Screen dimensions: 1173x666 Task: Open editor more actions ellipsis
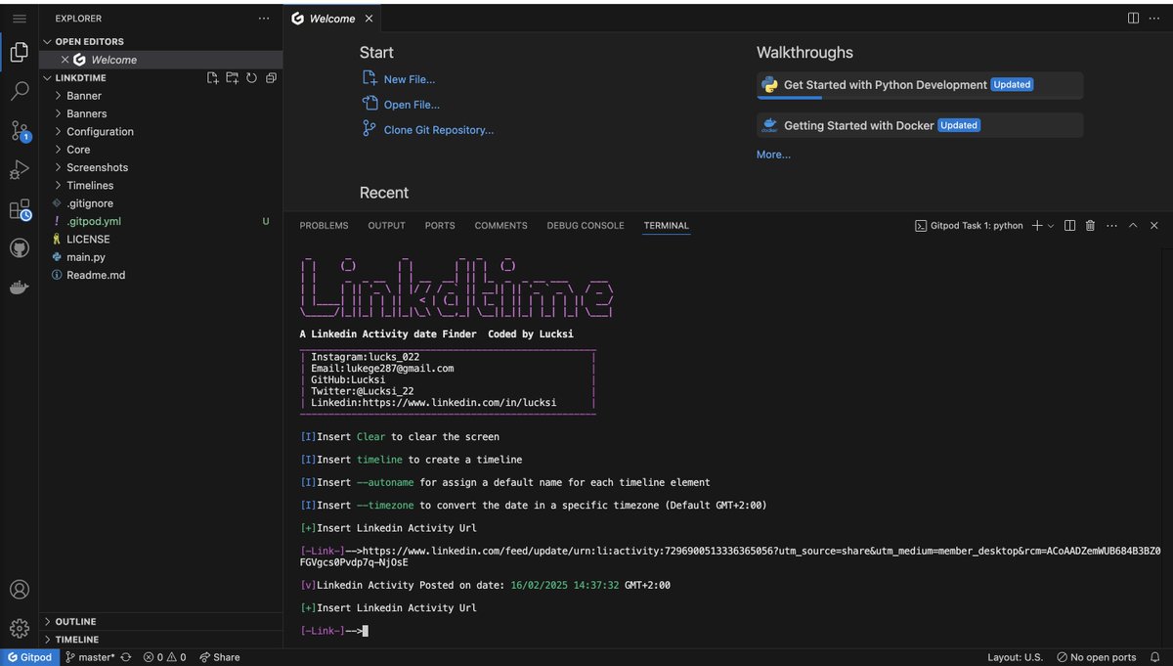coord(1154,19)
